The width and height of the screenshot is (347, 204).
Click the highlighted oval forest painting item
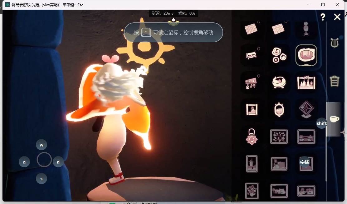pos(306,55)
